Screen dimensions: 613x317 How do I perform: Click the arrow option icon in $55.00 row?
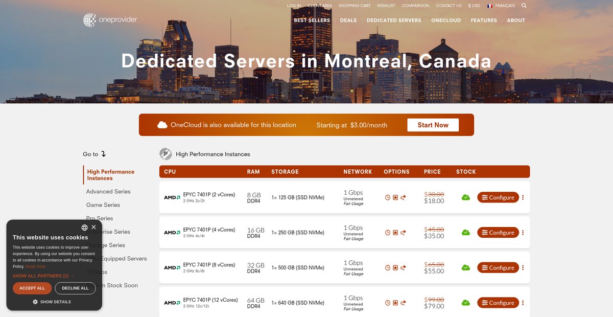pyautogui.click(x=403, y=267)
